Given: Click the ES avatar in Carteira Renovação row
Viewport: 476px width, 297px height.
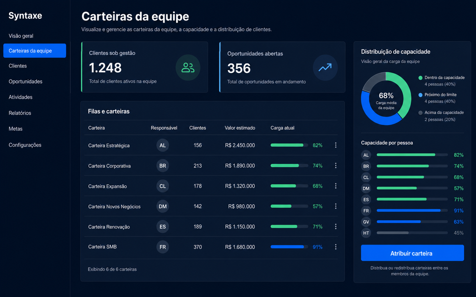Looking at the screenshot, I should coord(163,227).
